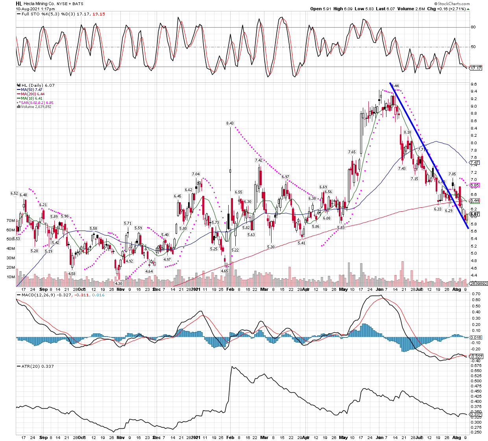488x441 pixels.
Task: Click the blue MA(50) legend line marker
Action: (x=18, y=90)
